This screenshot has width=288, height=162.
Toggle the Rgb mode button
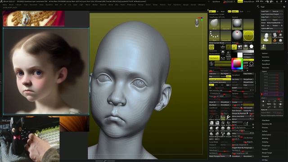pos(212,11)
